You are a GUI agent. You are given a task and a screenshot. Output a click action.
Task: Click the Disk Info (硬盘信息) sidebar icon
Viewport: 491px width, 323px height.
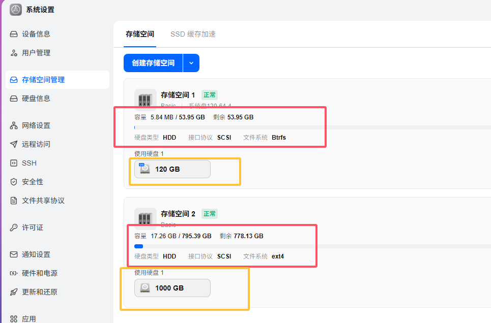(x=14, y=99)
